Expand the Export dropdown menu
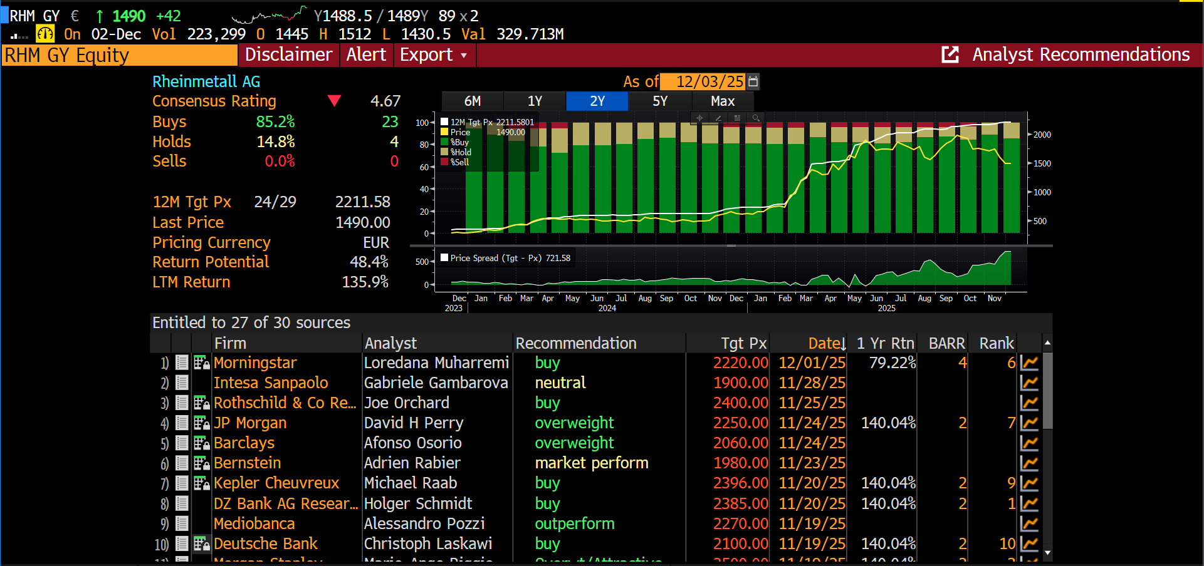The width and height of the screenshot is (1204, 566). 434,55
